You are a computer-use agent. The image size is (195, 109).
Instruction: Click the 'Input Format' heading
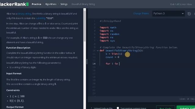14,74
